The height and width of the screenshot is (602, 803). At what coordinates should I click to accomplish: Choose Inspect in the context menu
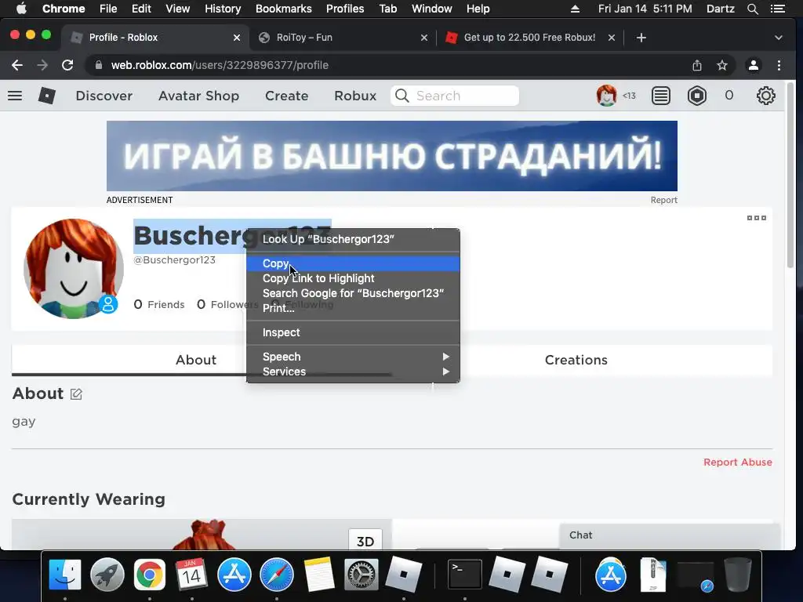coord(353,332)
